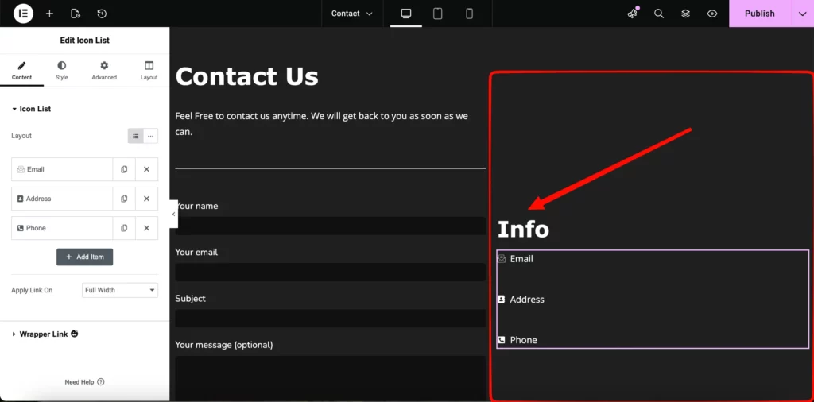Remove the Email list item

[147, 169]
